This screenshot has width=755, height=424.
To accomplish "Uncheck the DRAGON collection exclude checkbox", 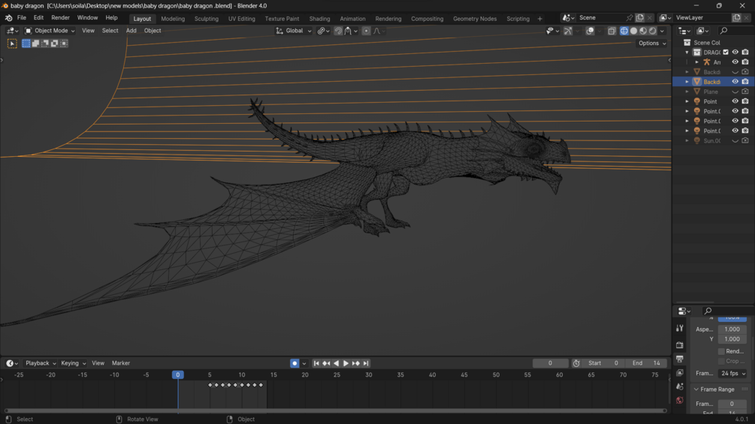I will coord(726,53).
